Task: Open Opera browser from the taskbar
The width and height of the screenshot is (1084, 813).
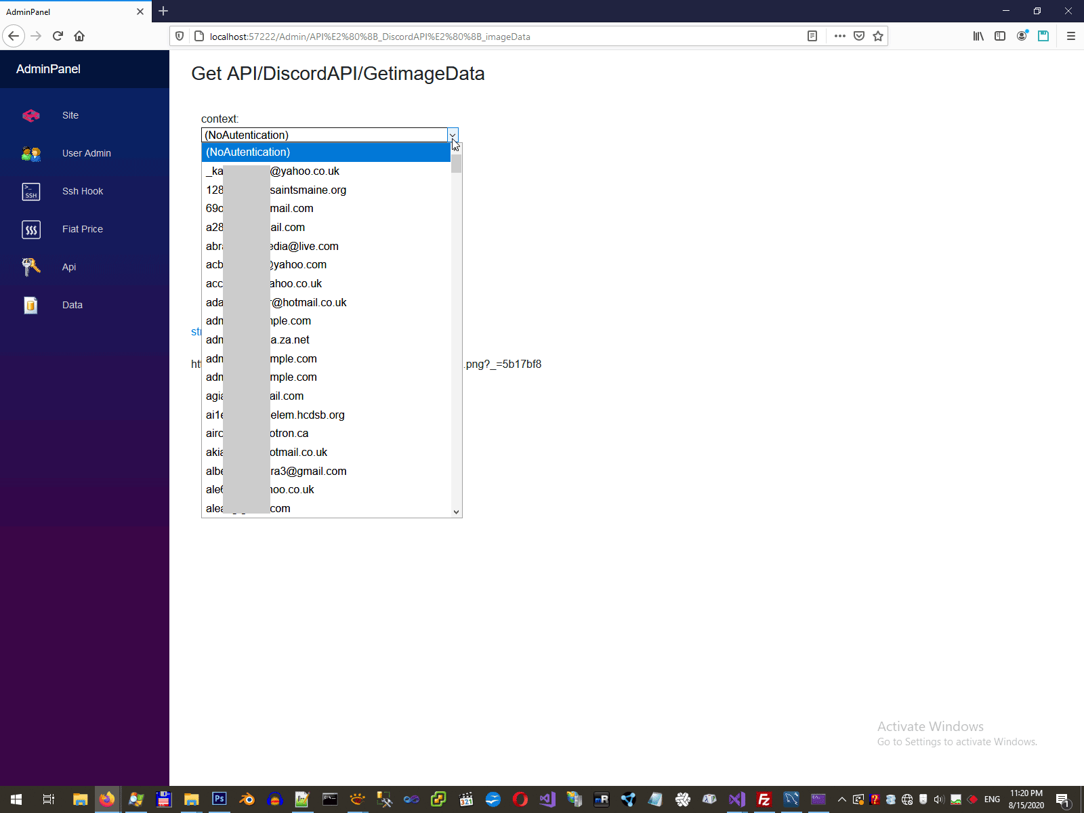Action: click(520, 799)
